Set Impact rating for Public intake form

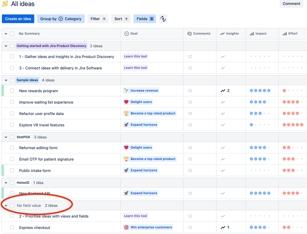click(x=260, y=170)
